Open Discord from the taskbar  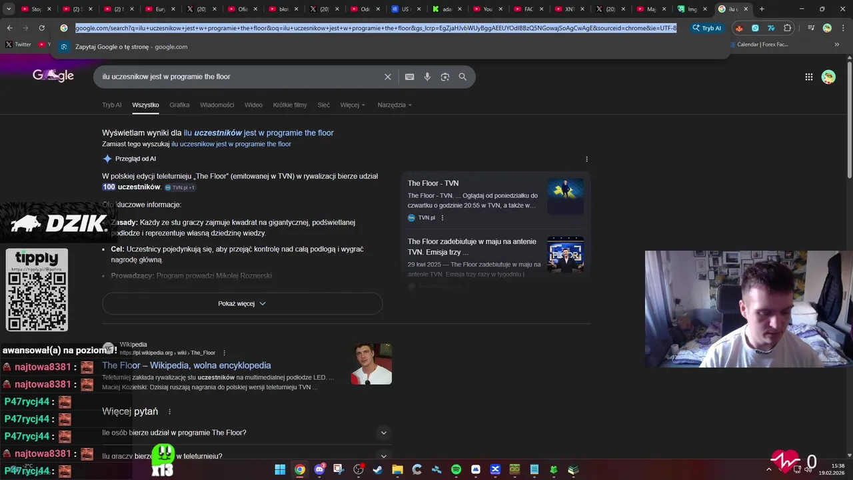pos(319,469)
